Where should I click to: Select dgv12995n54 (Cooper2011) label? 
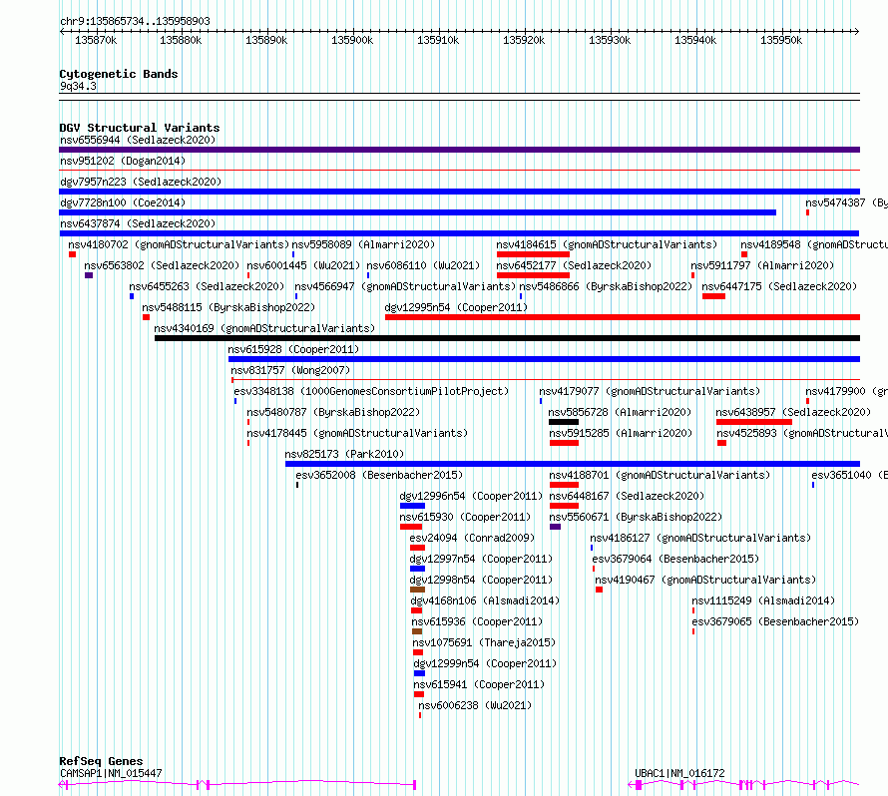point(456,307)
